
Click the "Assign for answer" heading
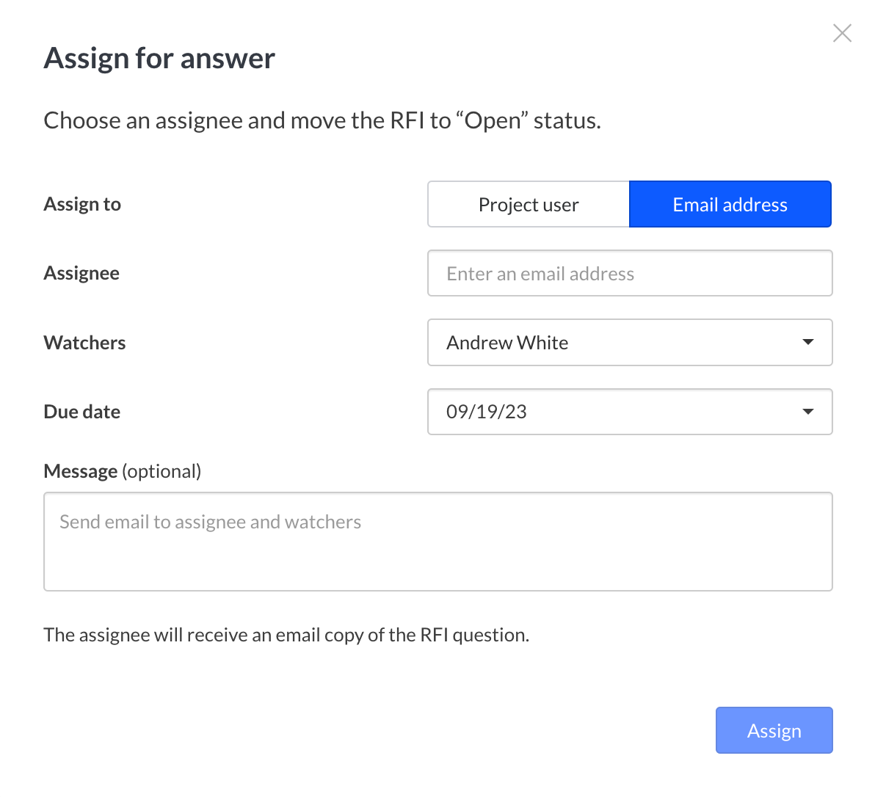159,58
